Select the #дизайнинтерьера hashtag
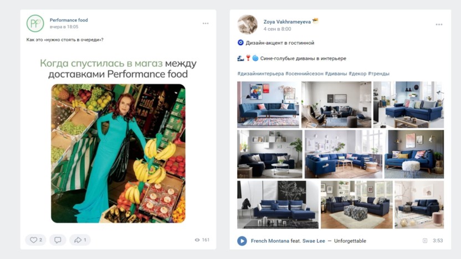Image resolution: width=461 pixels, height=259 pixels. [x=260, y=74]
